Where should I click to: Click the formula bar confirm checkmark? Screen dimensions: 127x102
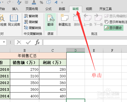coord(28,42)
